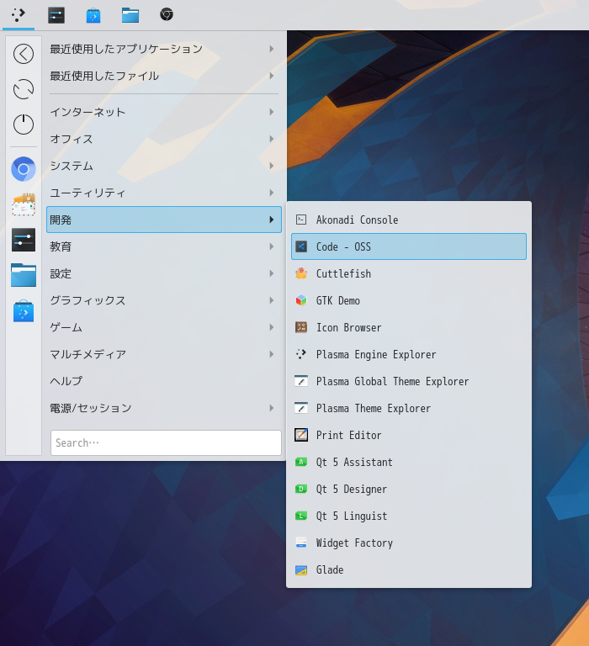Click the Cuttlefish icon
Image resolution: width=589 pixels, height=646 pixels.
tap(301, 273)
